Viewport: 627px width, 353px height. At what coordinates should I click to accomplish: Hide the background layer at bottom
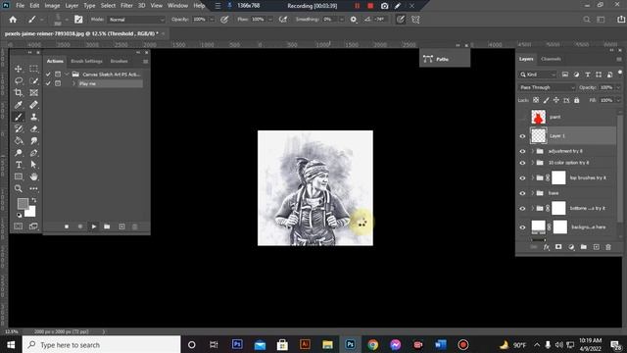click(522, 227)
